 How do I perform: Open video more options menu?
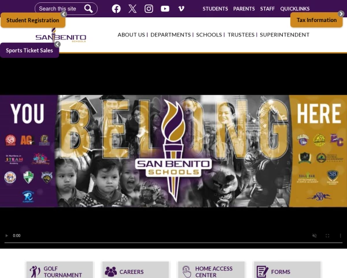pos(340,236)
